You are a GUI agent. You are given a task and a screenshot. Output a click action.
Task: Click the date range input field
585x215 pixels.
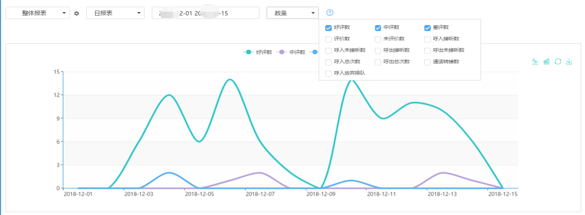point(206,13)
